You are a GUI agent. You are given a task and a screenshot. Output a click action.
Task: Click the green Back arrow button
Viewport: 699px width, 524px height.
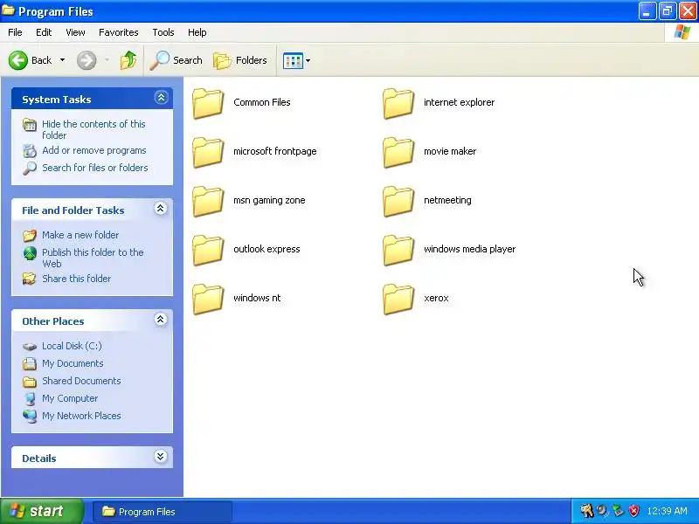(x=18, y=60)
